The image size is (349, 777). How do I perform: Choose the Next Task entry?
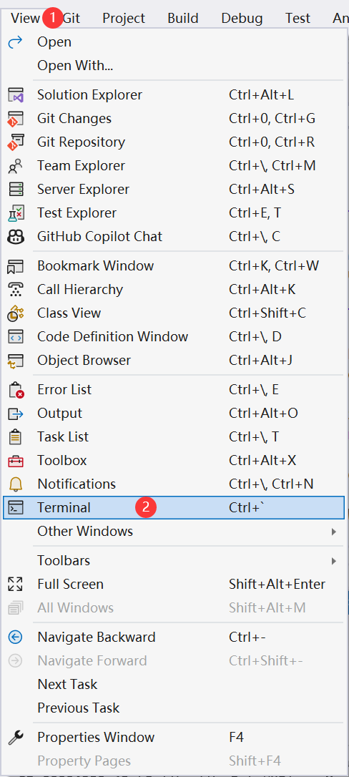coord(174,684)
